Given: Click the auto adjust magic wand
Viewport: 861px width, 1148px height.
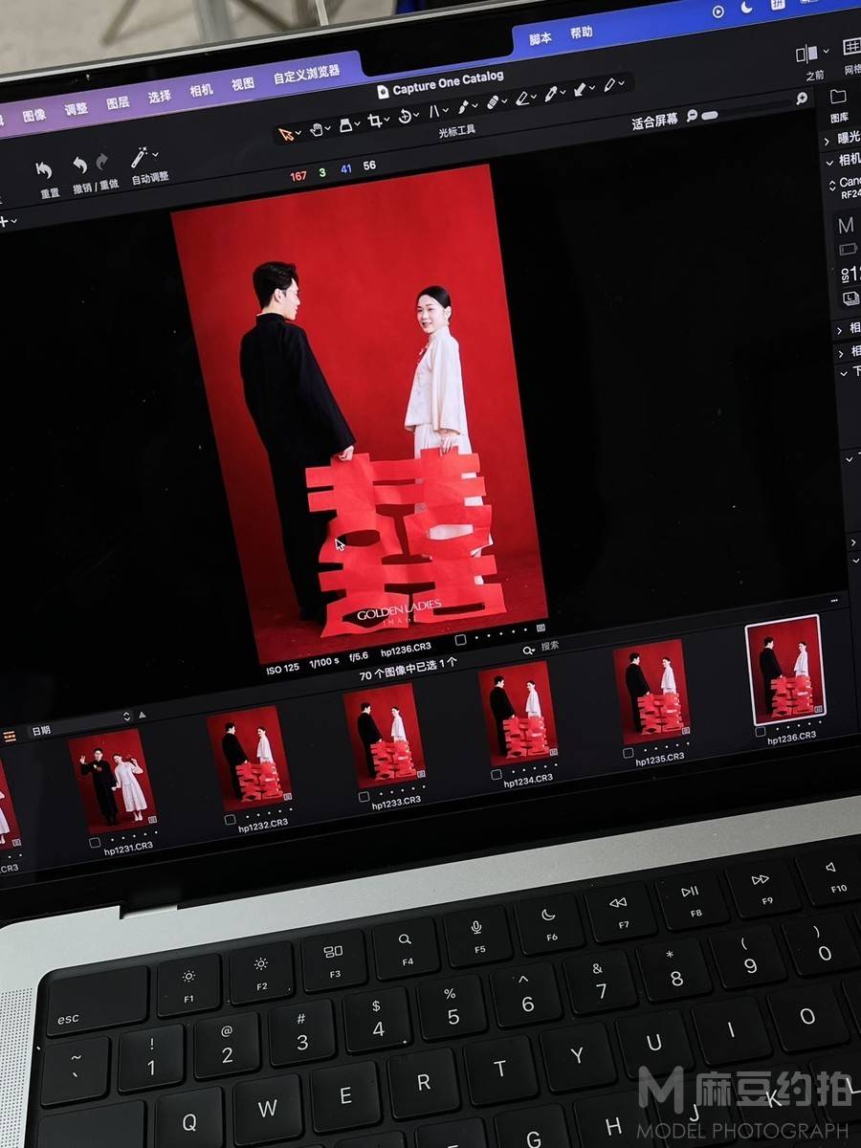Looking at the screenshot, I should click(x=140, y=156).
